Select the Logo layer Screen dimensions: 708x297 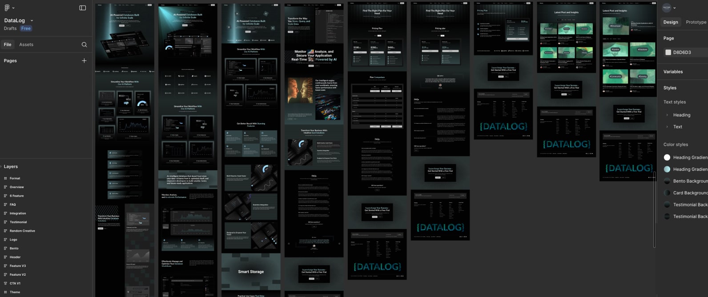(13, 240)
